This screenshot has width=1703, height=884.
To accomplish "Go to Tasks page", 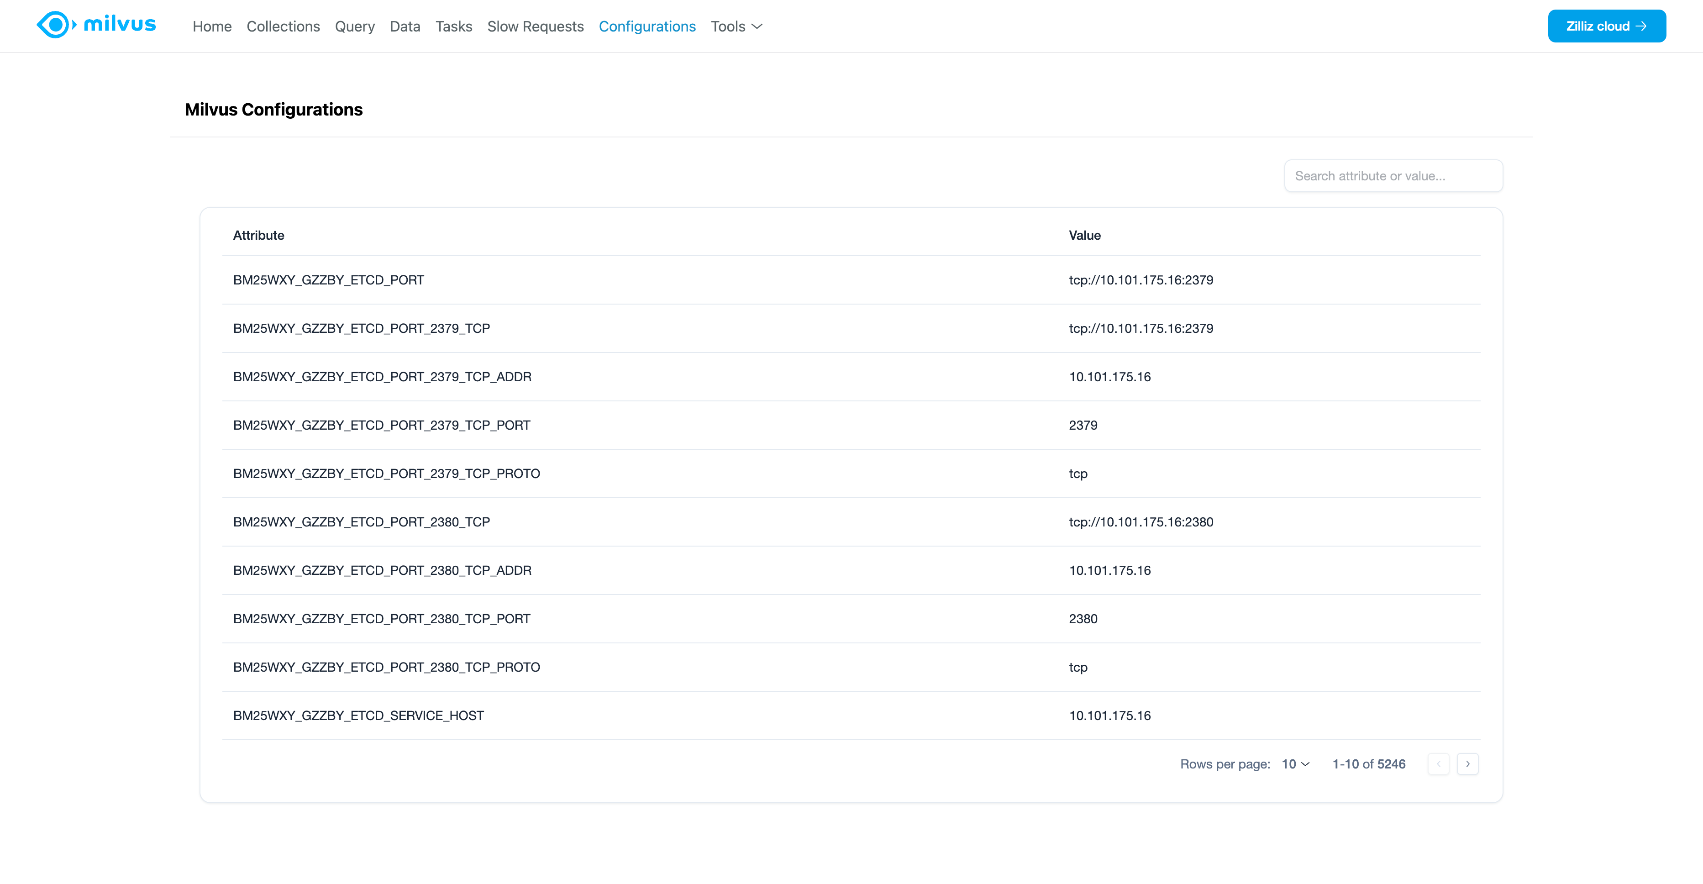I will [453, 26].
